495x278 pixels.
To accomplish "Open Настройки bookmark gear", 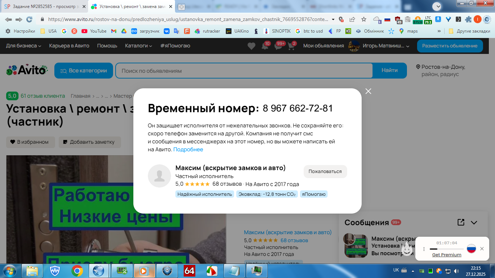I will point(20,31).
